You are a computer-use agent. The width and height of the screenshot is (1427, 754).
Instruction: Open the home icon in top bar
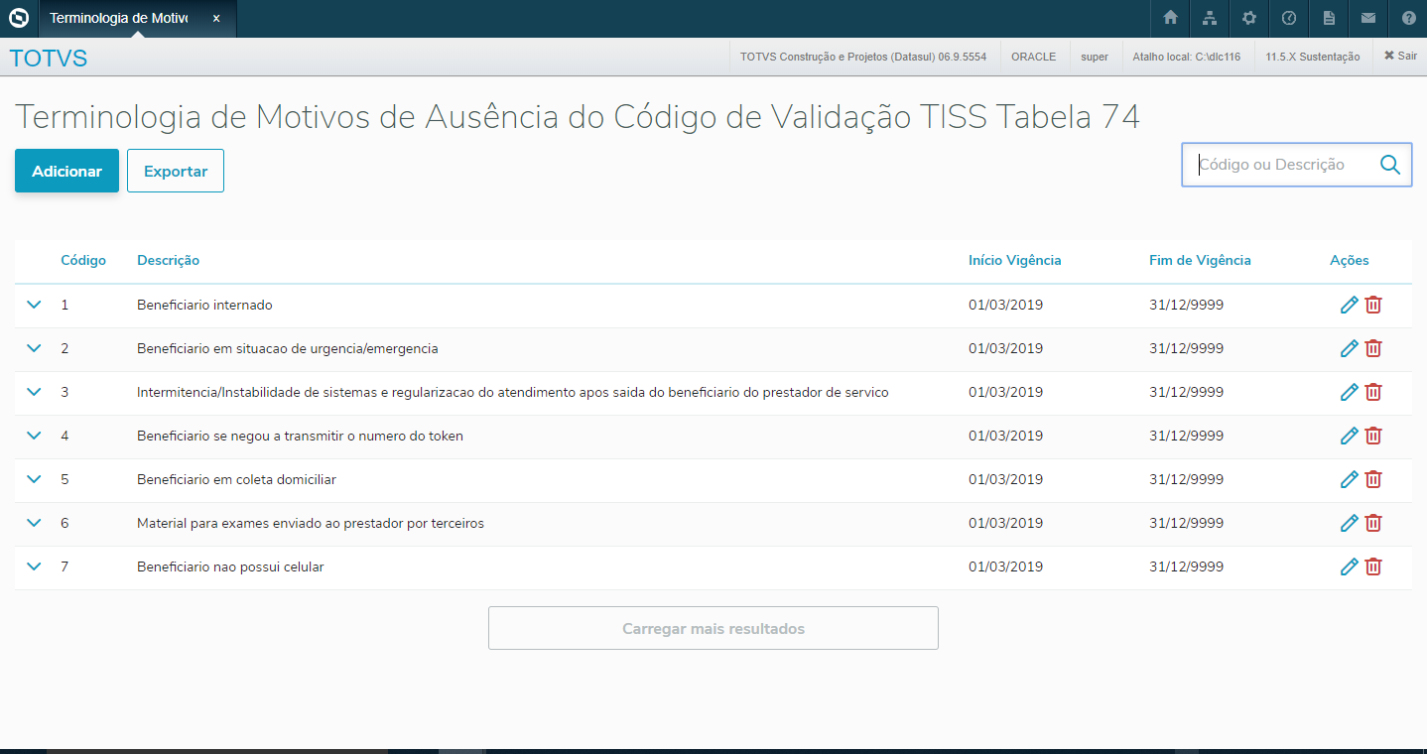pyautogui.click(x=1170, y=18)
